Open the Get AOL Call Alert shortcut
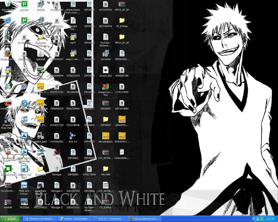This screenshot has width=278, height=222. [x=24, y=172]
